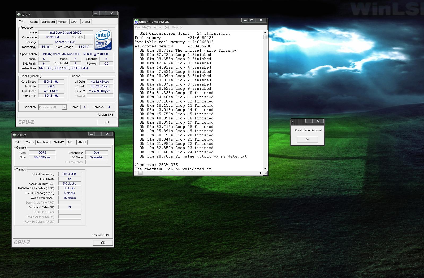
Task: Click the FSB:DRAM ratio value 3:4
Action: click(70, 179)
